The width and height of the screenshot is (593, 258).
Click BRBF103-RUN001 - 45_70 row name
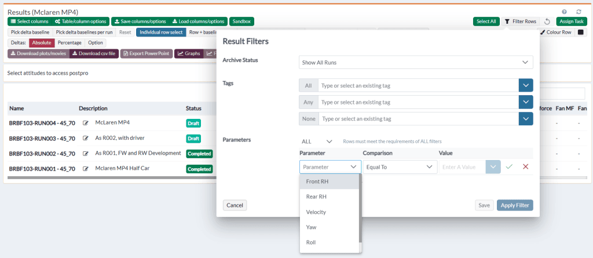[42, 169]
